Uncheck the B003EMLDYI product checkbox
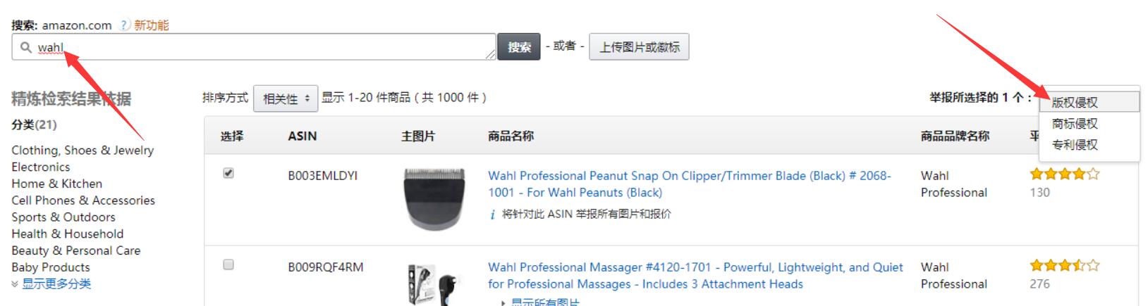The height and width of the screenshot is (306, 1148). (228, 173)
